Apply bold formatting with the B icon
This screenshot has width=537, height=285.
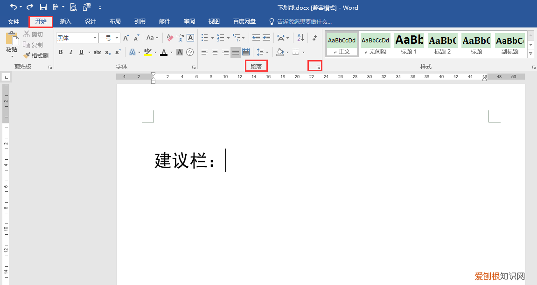61,52
